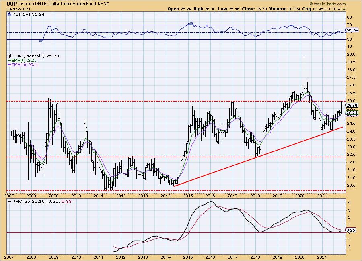Viewport: 362px width, 261px height.
Task: Click the 23.0 price axis label
Action: click(x=351, y=147)
